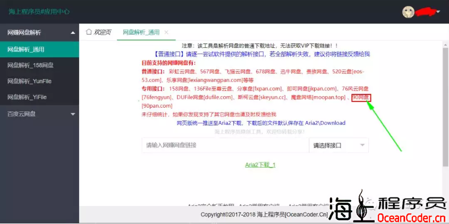The image size is (449, 224).
Task: Switch to the 欢迎页 tab
Action: click(98, 32)
